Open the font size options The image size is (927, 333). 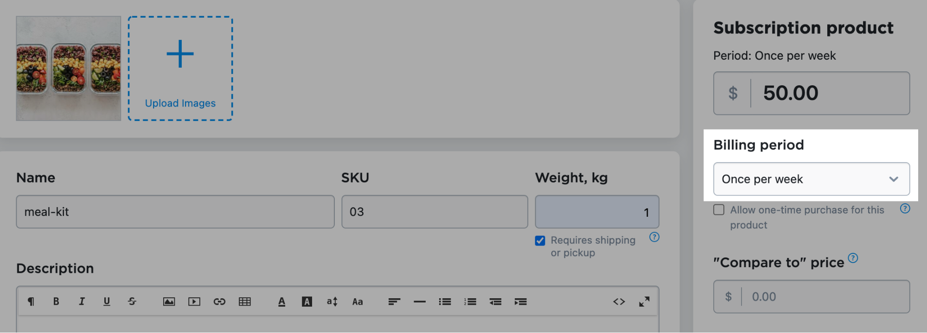pos(332,302)
